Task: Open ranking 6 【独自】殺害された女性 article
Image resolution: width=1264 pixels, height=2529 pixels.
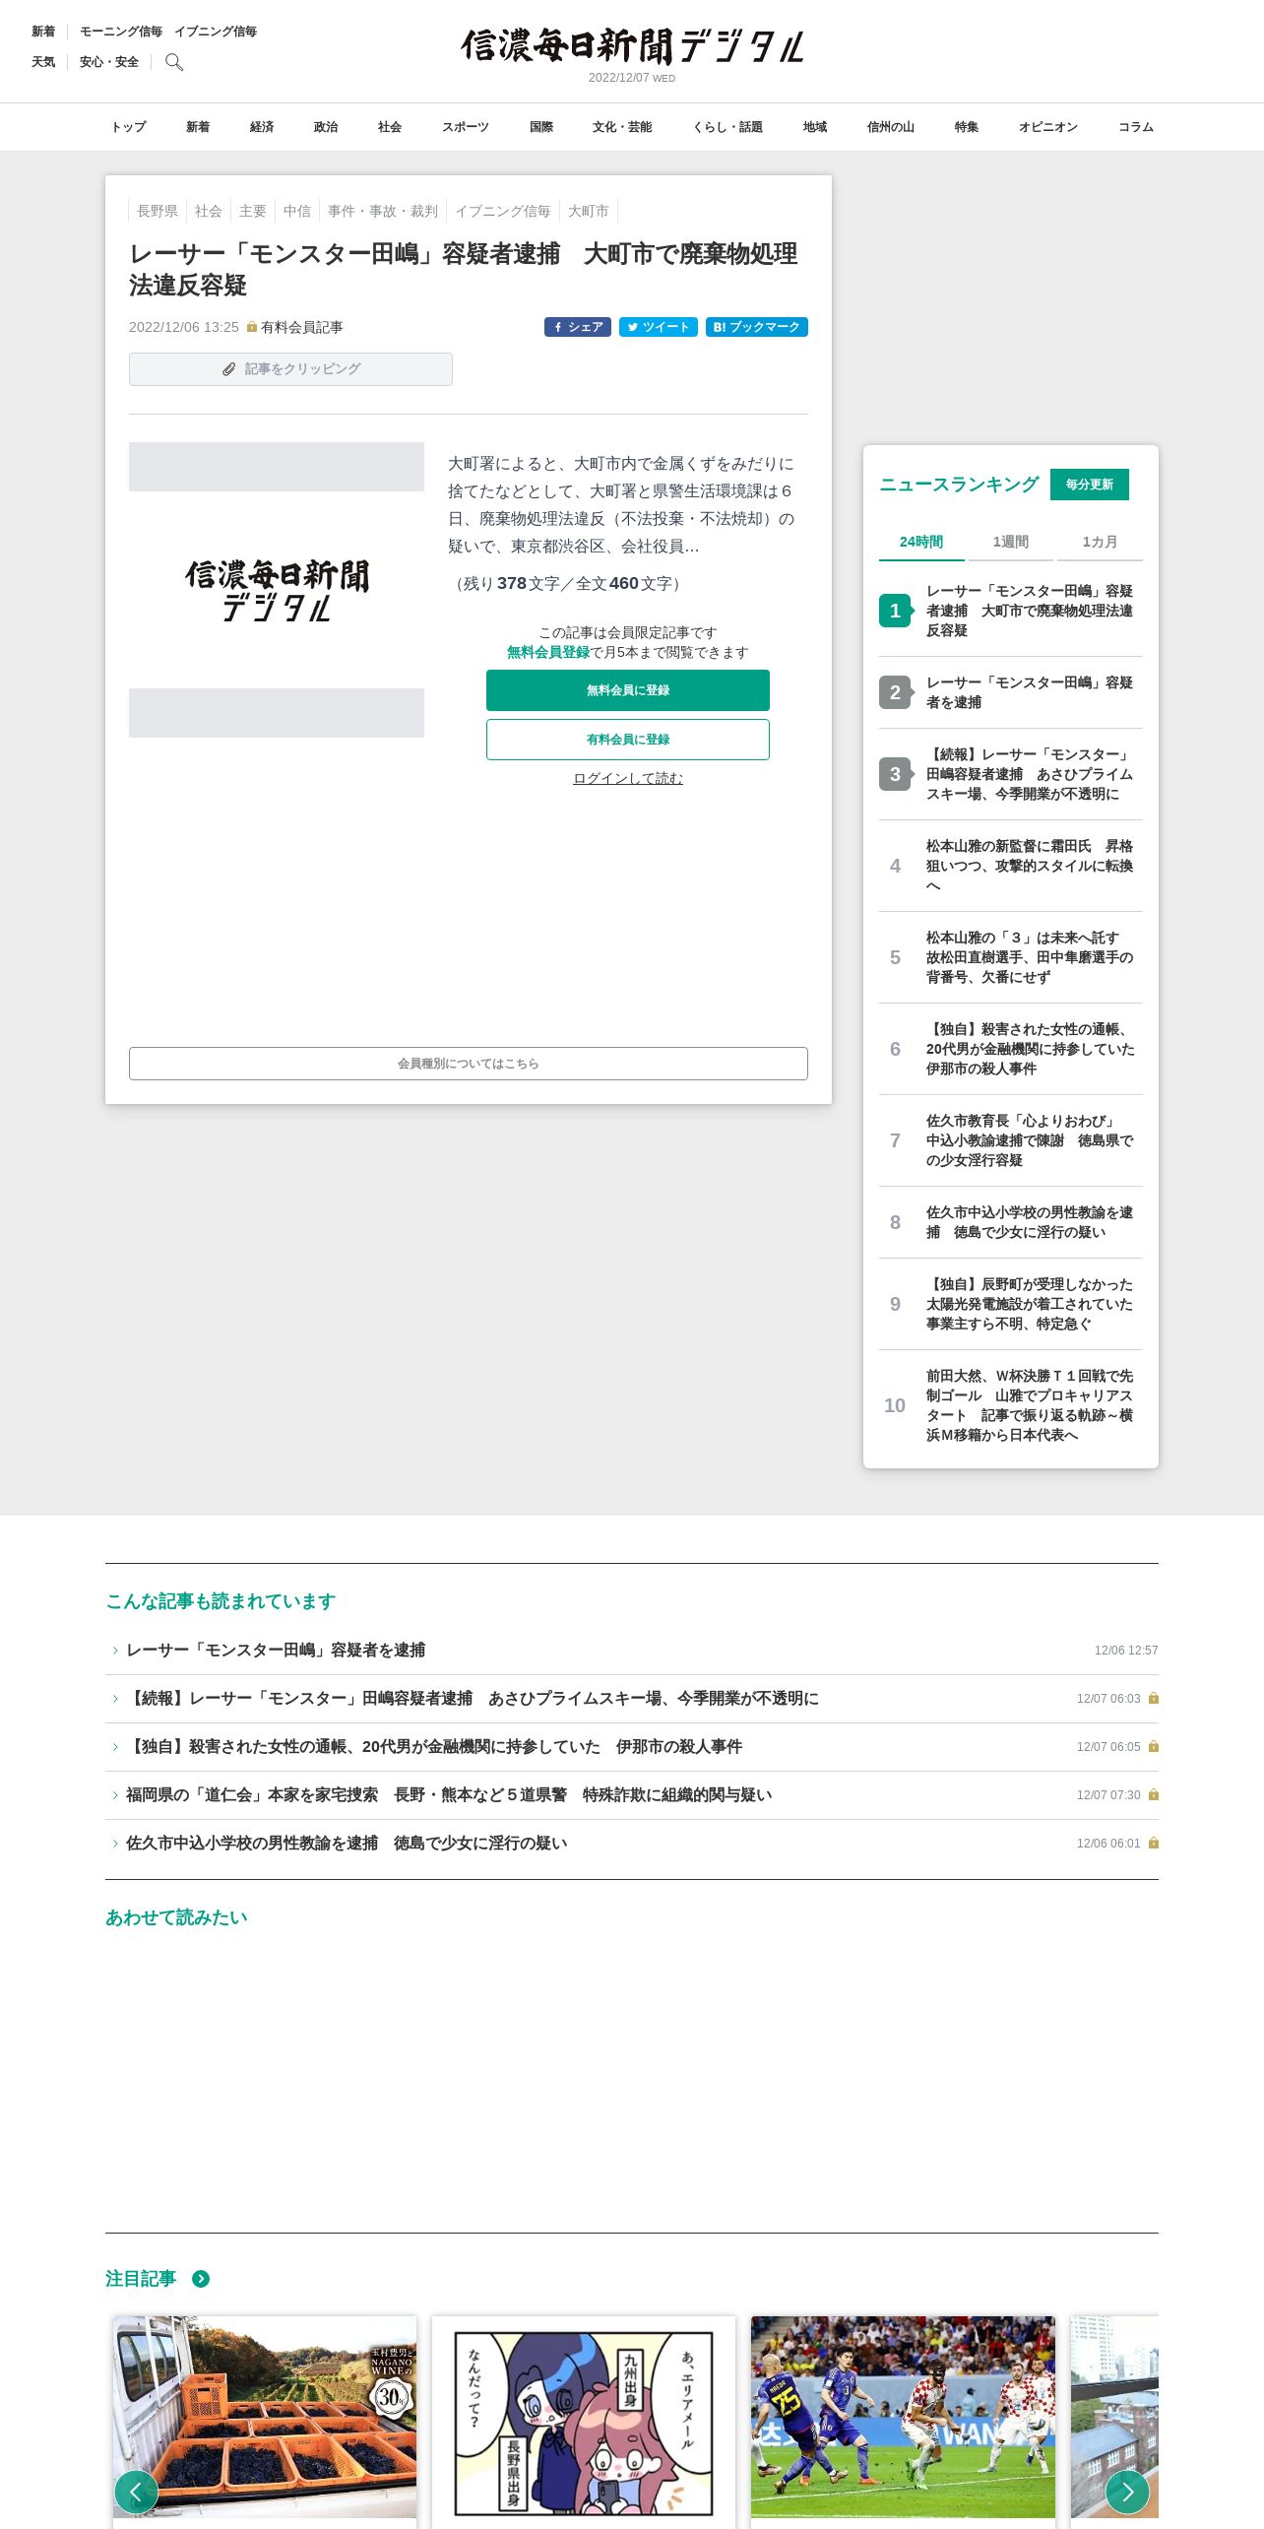Action: (1011, 1049)
